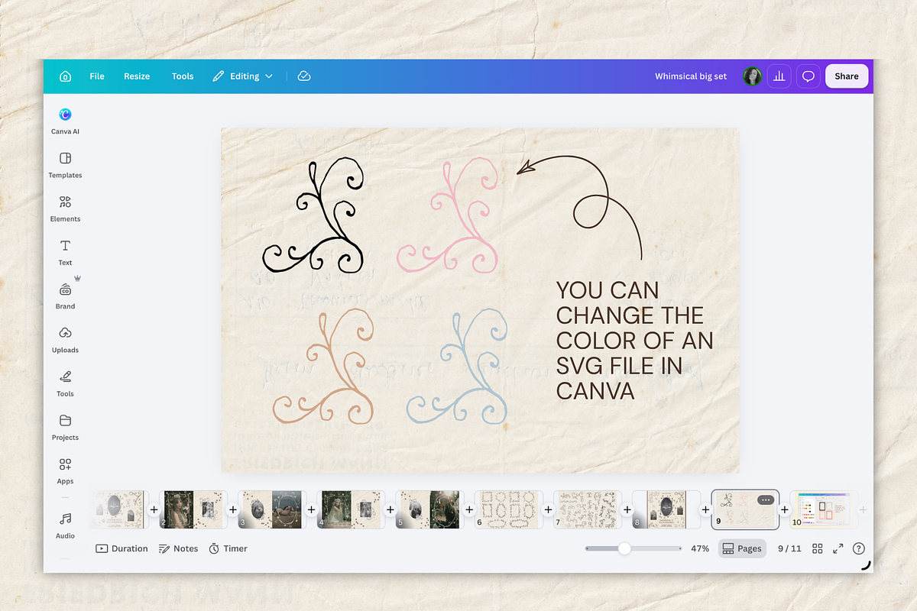Click the user profile avatar
Screen dimensions: 917x611
[x=753, y=76]
